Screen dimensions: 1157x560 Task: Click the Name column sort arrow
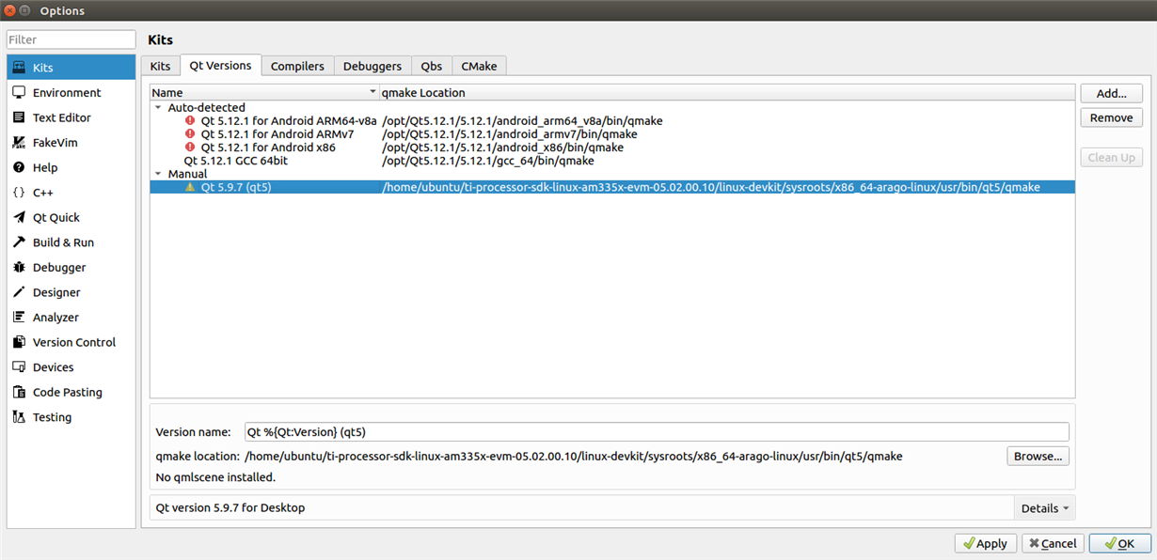click(x=372, y=93)
